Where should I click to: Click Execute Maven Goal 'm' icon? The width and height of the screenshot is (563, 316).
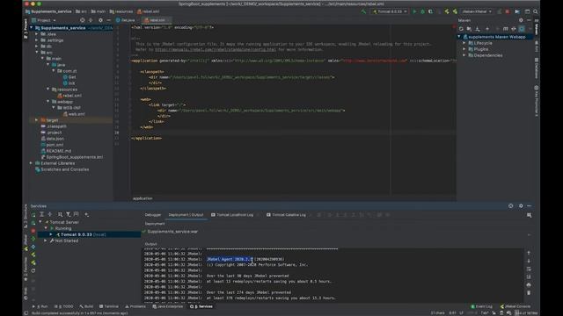pos(505,29)
